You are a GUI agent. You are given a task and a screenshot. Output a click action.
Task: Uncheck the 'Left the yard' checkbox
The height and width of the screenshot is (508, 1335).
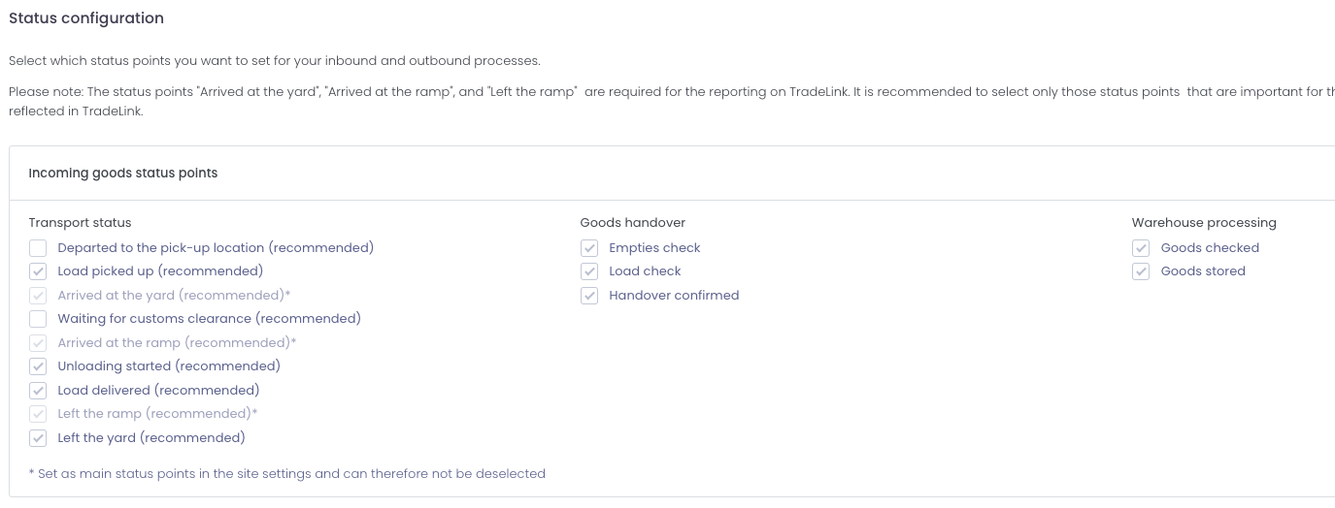point(38,438)
